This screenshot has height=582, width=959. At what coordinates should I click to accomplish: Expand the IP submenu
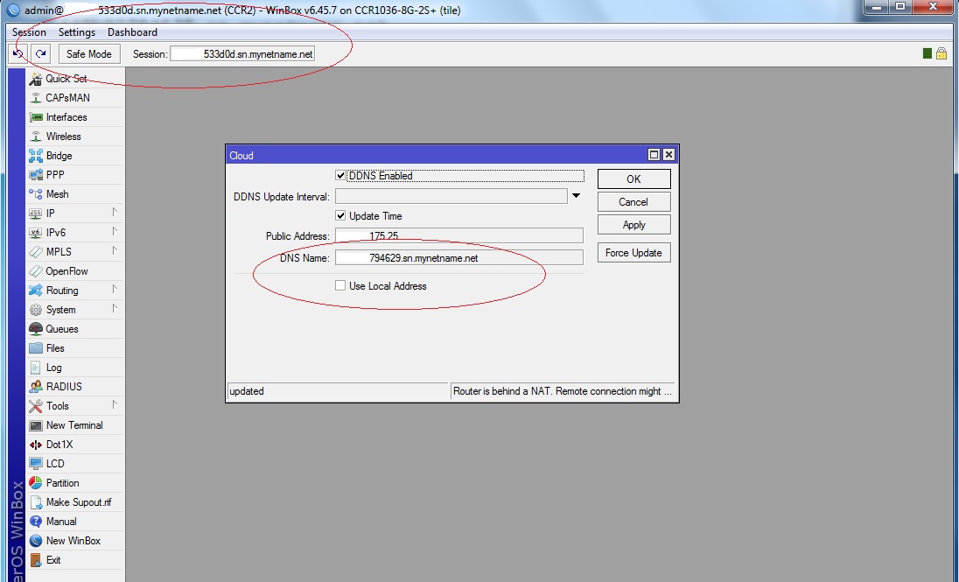[115, 213]
